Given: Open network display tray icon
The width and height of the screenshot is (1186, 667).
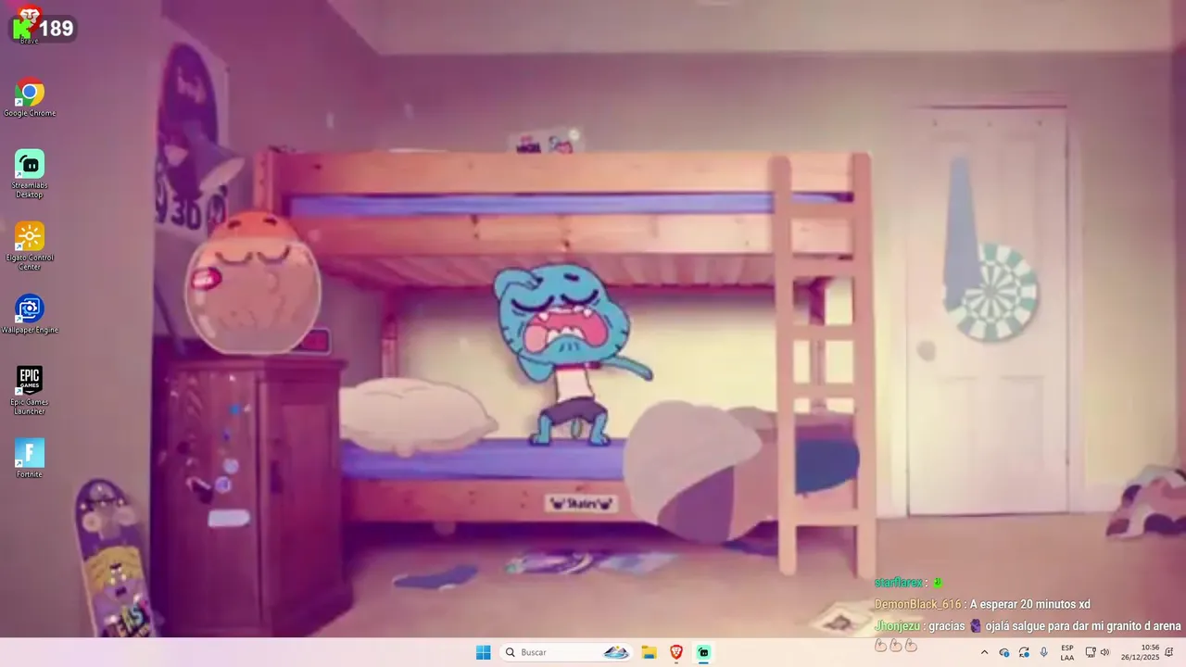Looking at the screenshot, I should tap(1091, 652).
